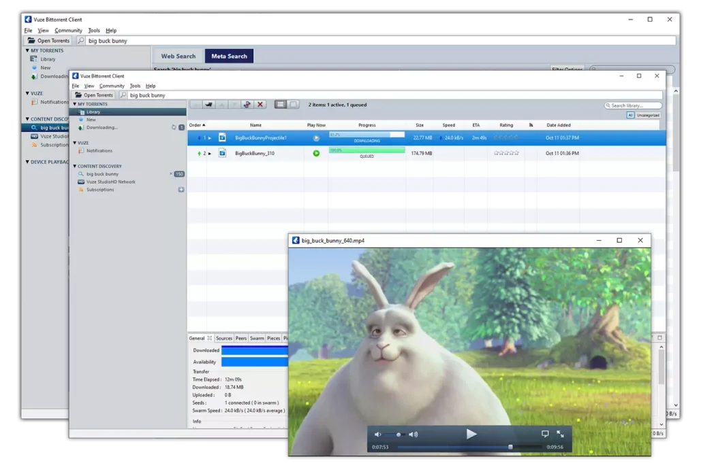The width and height of the screenshot is (701, 476).
Task: Click the transfer/ship icon in library toolbar
Action: 208,105
